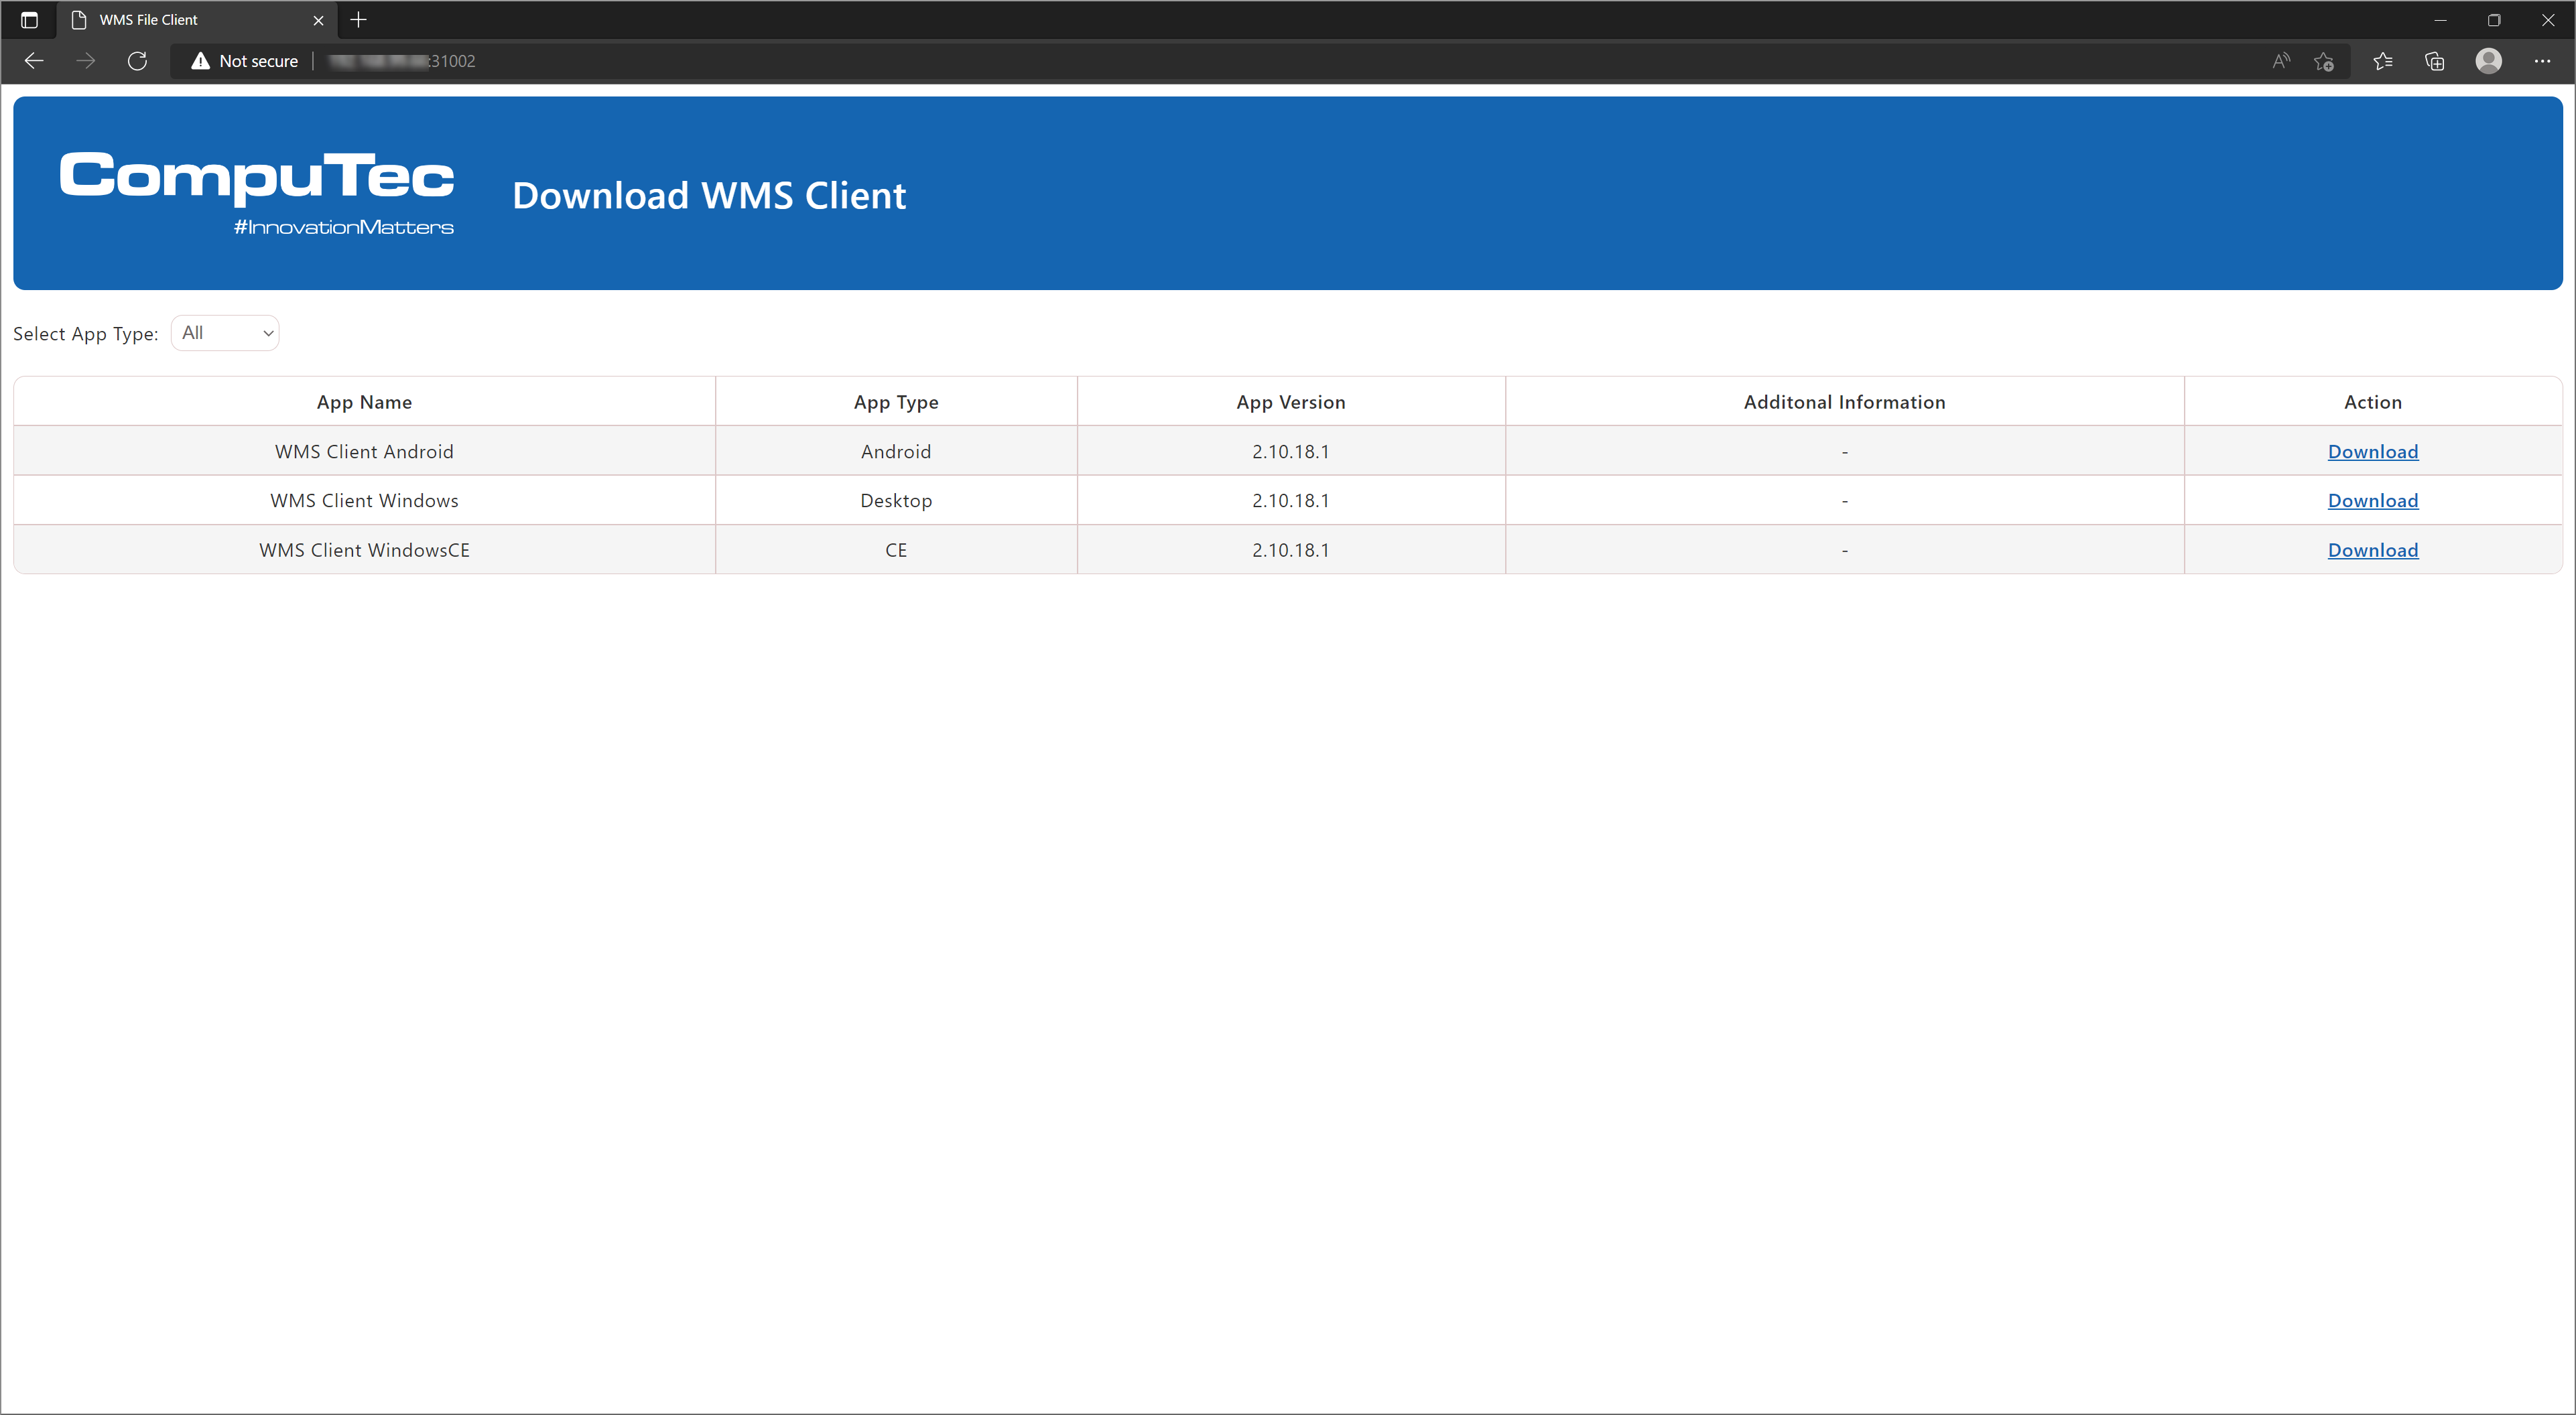The image size is (2576, 1415).
Task: Close the WMS File Client tab
Action: point(318,20)
